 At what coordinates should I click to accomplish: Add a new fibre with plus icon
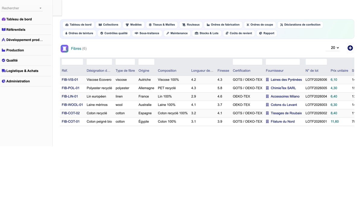point(350,48)
